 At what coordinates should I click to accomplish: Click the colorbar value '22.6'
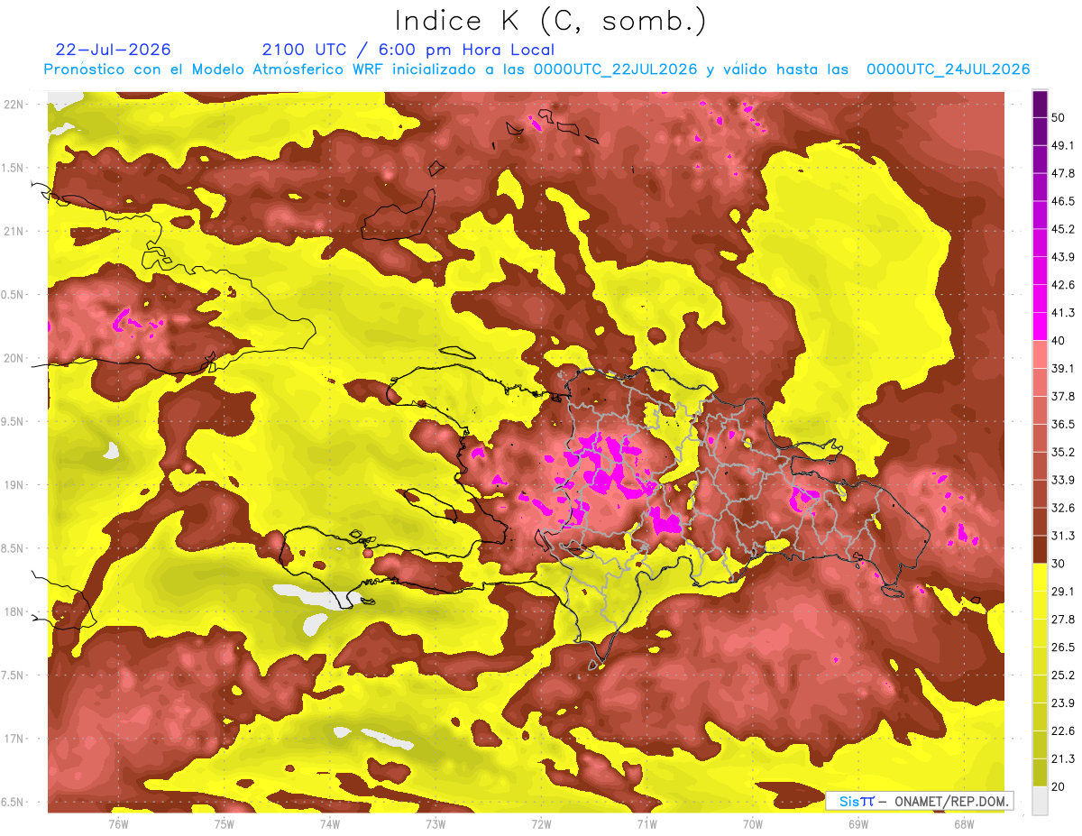click(x=1062, y=731)
